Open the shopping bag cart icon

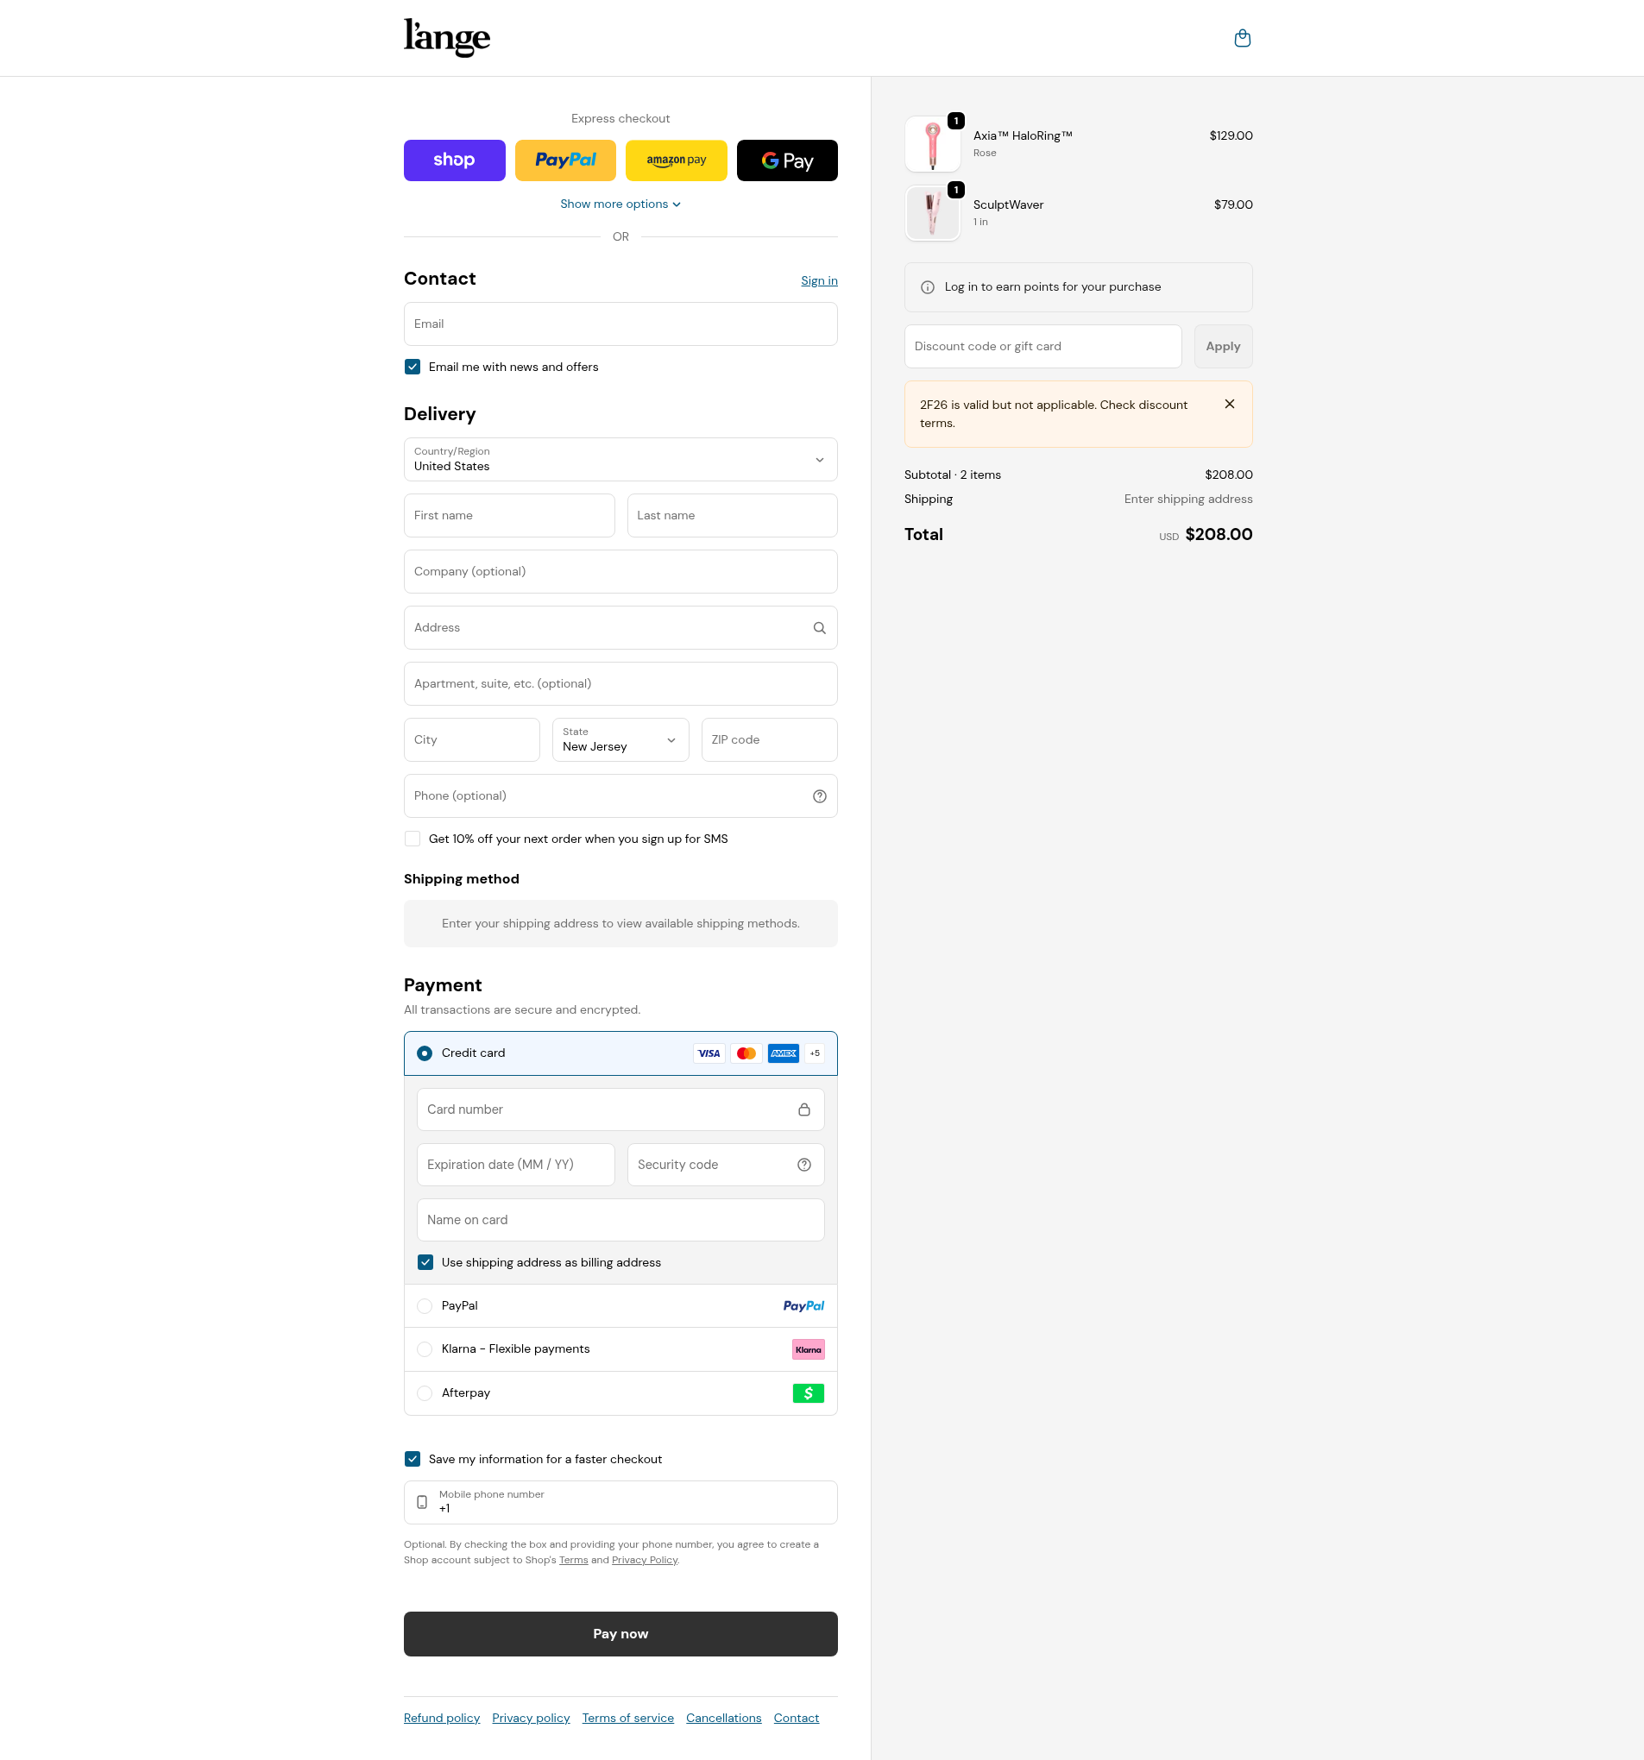(1242, 38)
